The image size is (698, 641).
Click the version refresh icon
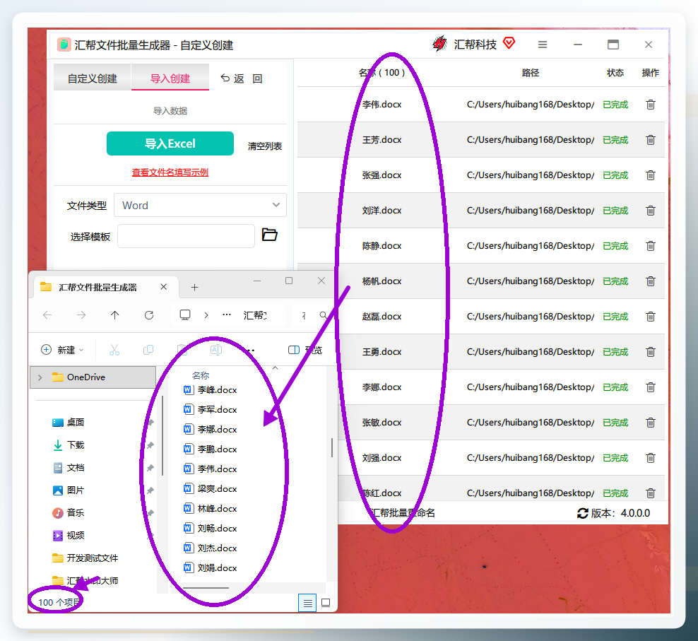(582, 513)
